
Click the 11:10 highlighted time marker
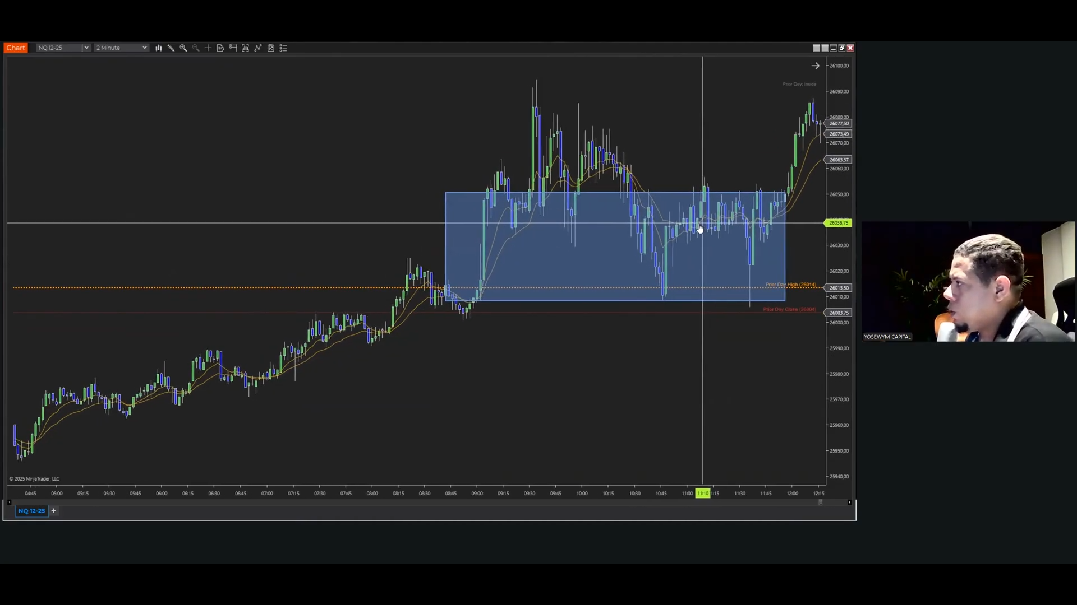click(703, 494)
